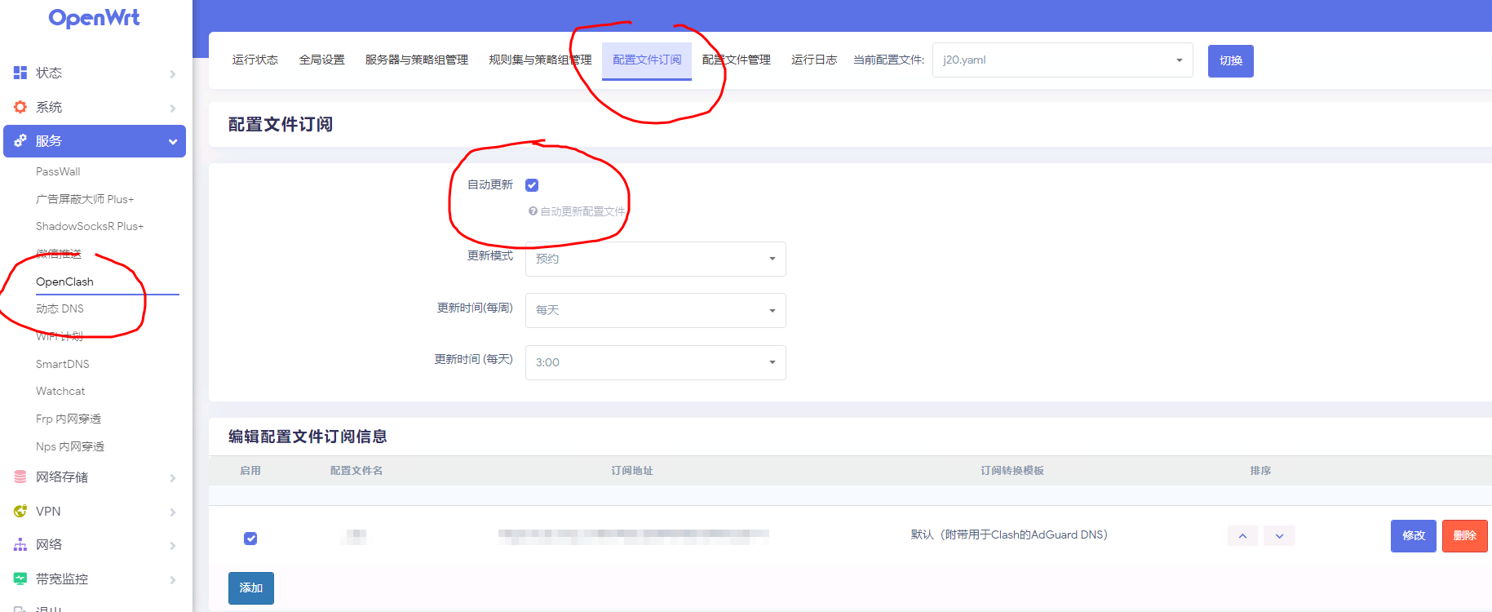Open the 当前配置文件 j20.yaml dropdown
The width and height of the screenshot is (1492, 612).
[x=1062, y=60]
